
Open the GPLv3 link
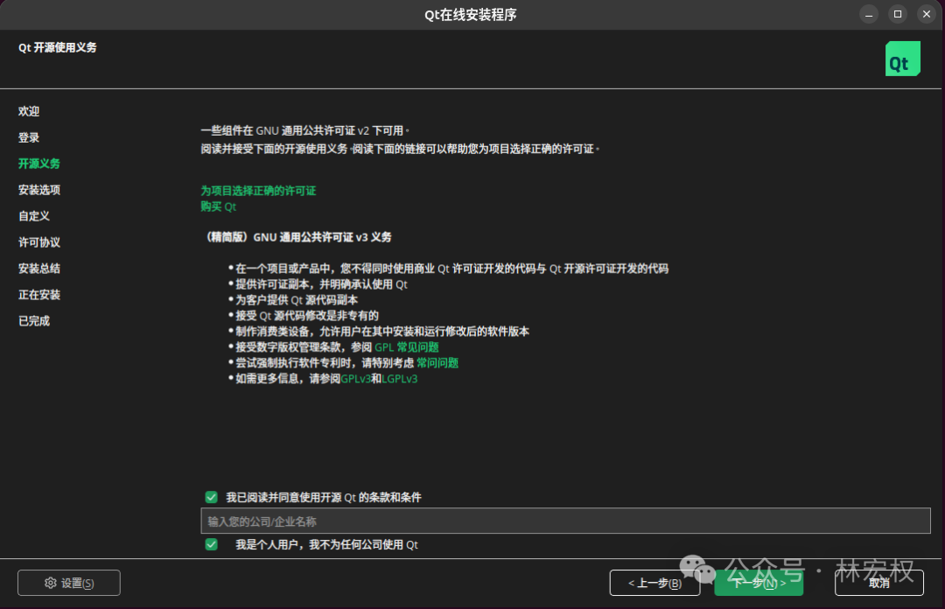click(x=355, y=379)
